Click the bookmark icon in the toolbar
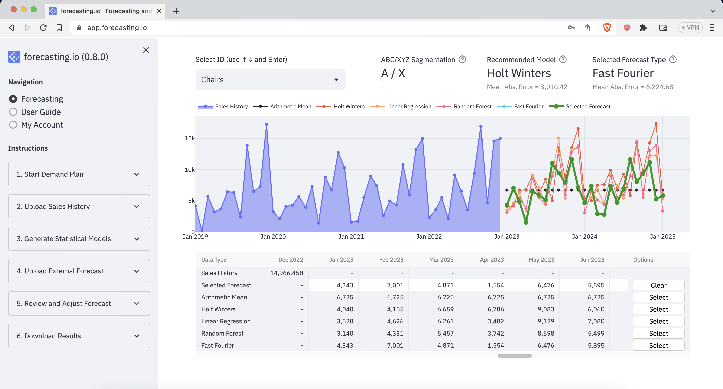Viewport: 723px width, 389px height. pyautogui.click(x=59, y=28)
